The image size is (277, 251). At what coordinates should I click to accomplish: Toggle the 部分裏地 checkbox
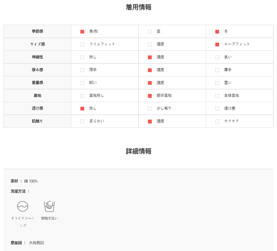(150, 96)
